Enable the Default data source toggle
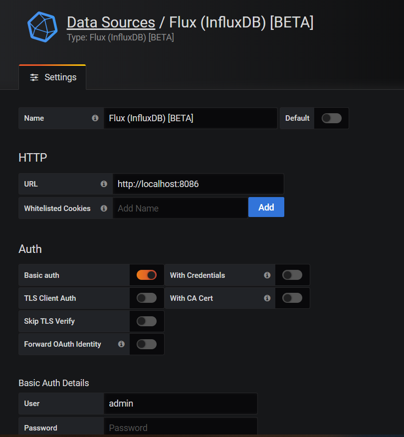Viewport: 404px width, 437px height. (x=331, y=118)
